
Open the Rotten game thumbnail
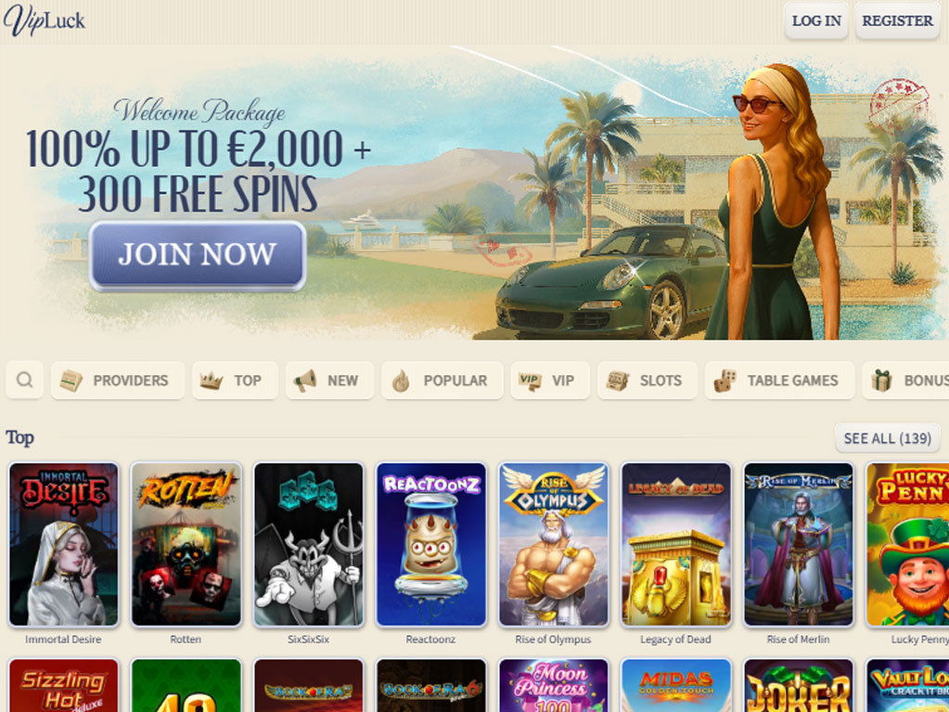tap(186, 544)
